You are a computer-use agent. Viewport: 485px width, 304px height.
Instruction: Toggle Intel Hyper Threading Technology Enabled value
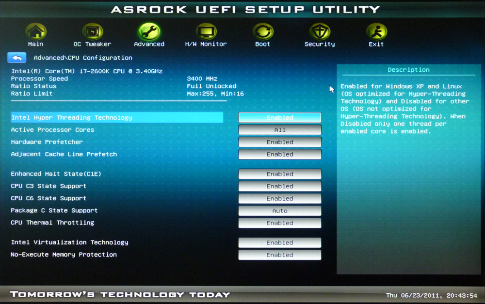point(280,118)
